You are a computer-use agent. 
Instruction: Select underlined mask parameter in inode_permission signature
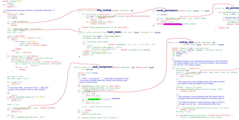coord(207,11)
